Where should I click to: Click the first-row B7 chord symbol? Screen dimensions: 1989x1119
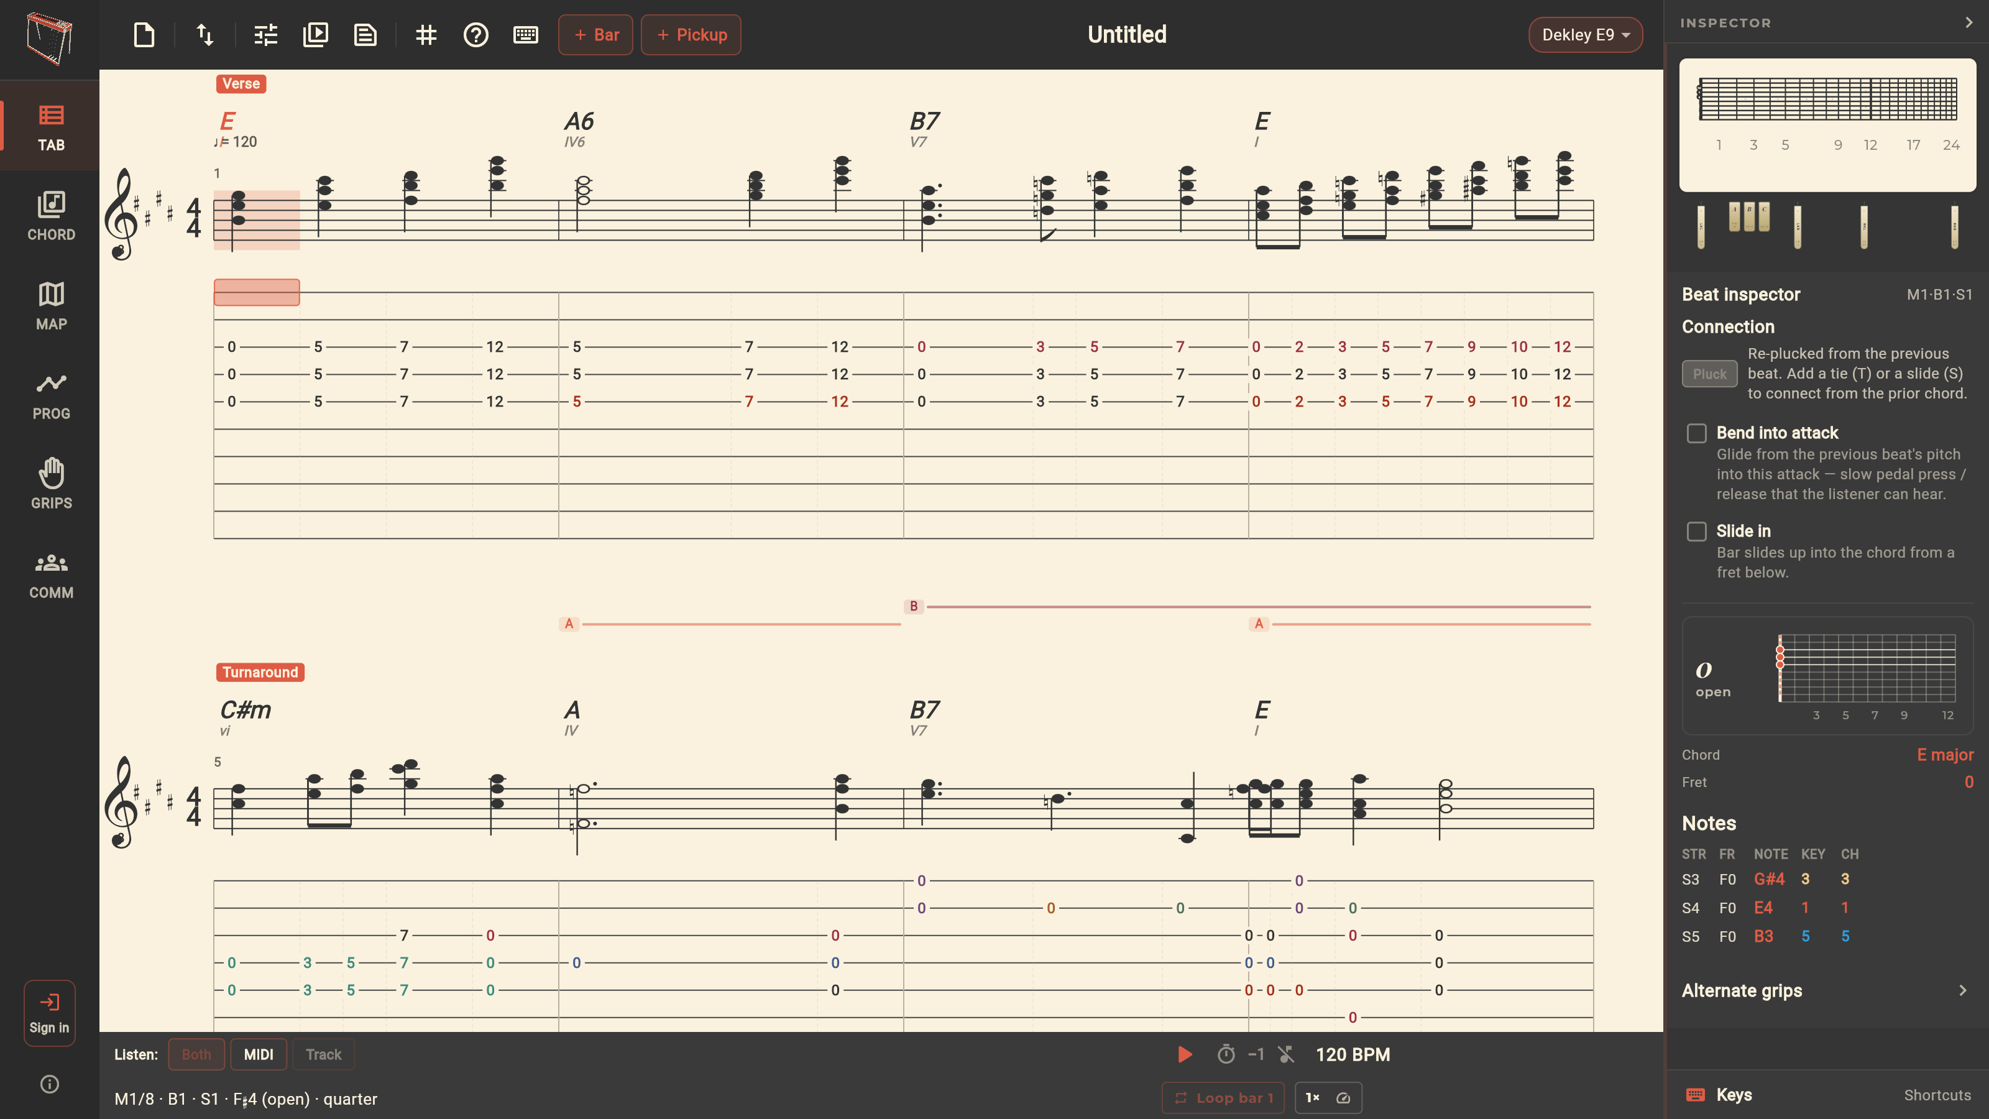pos(924,121)
